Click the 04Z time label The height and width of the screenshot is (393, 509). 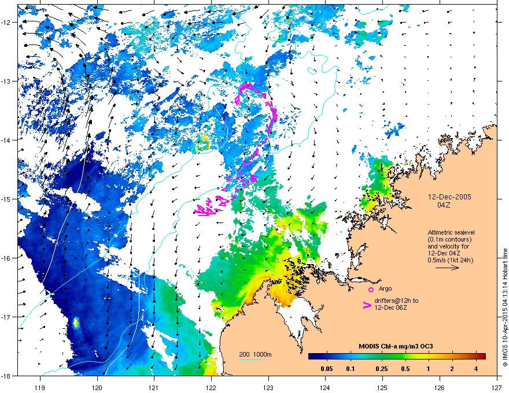[x=444, y=205]
